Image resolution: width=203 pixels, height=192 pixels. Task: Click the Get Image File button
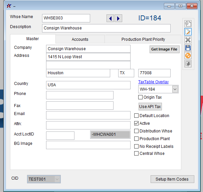click(165, 50)
